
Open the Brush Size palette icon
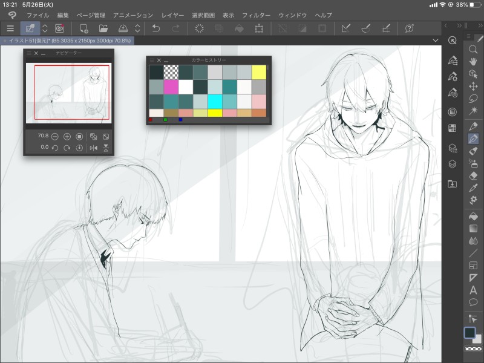click(x=453, y=93)
